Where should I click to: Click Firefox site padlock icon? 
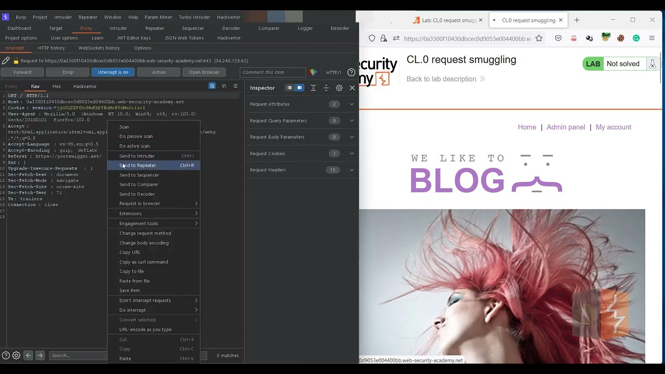coord(383,38)
